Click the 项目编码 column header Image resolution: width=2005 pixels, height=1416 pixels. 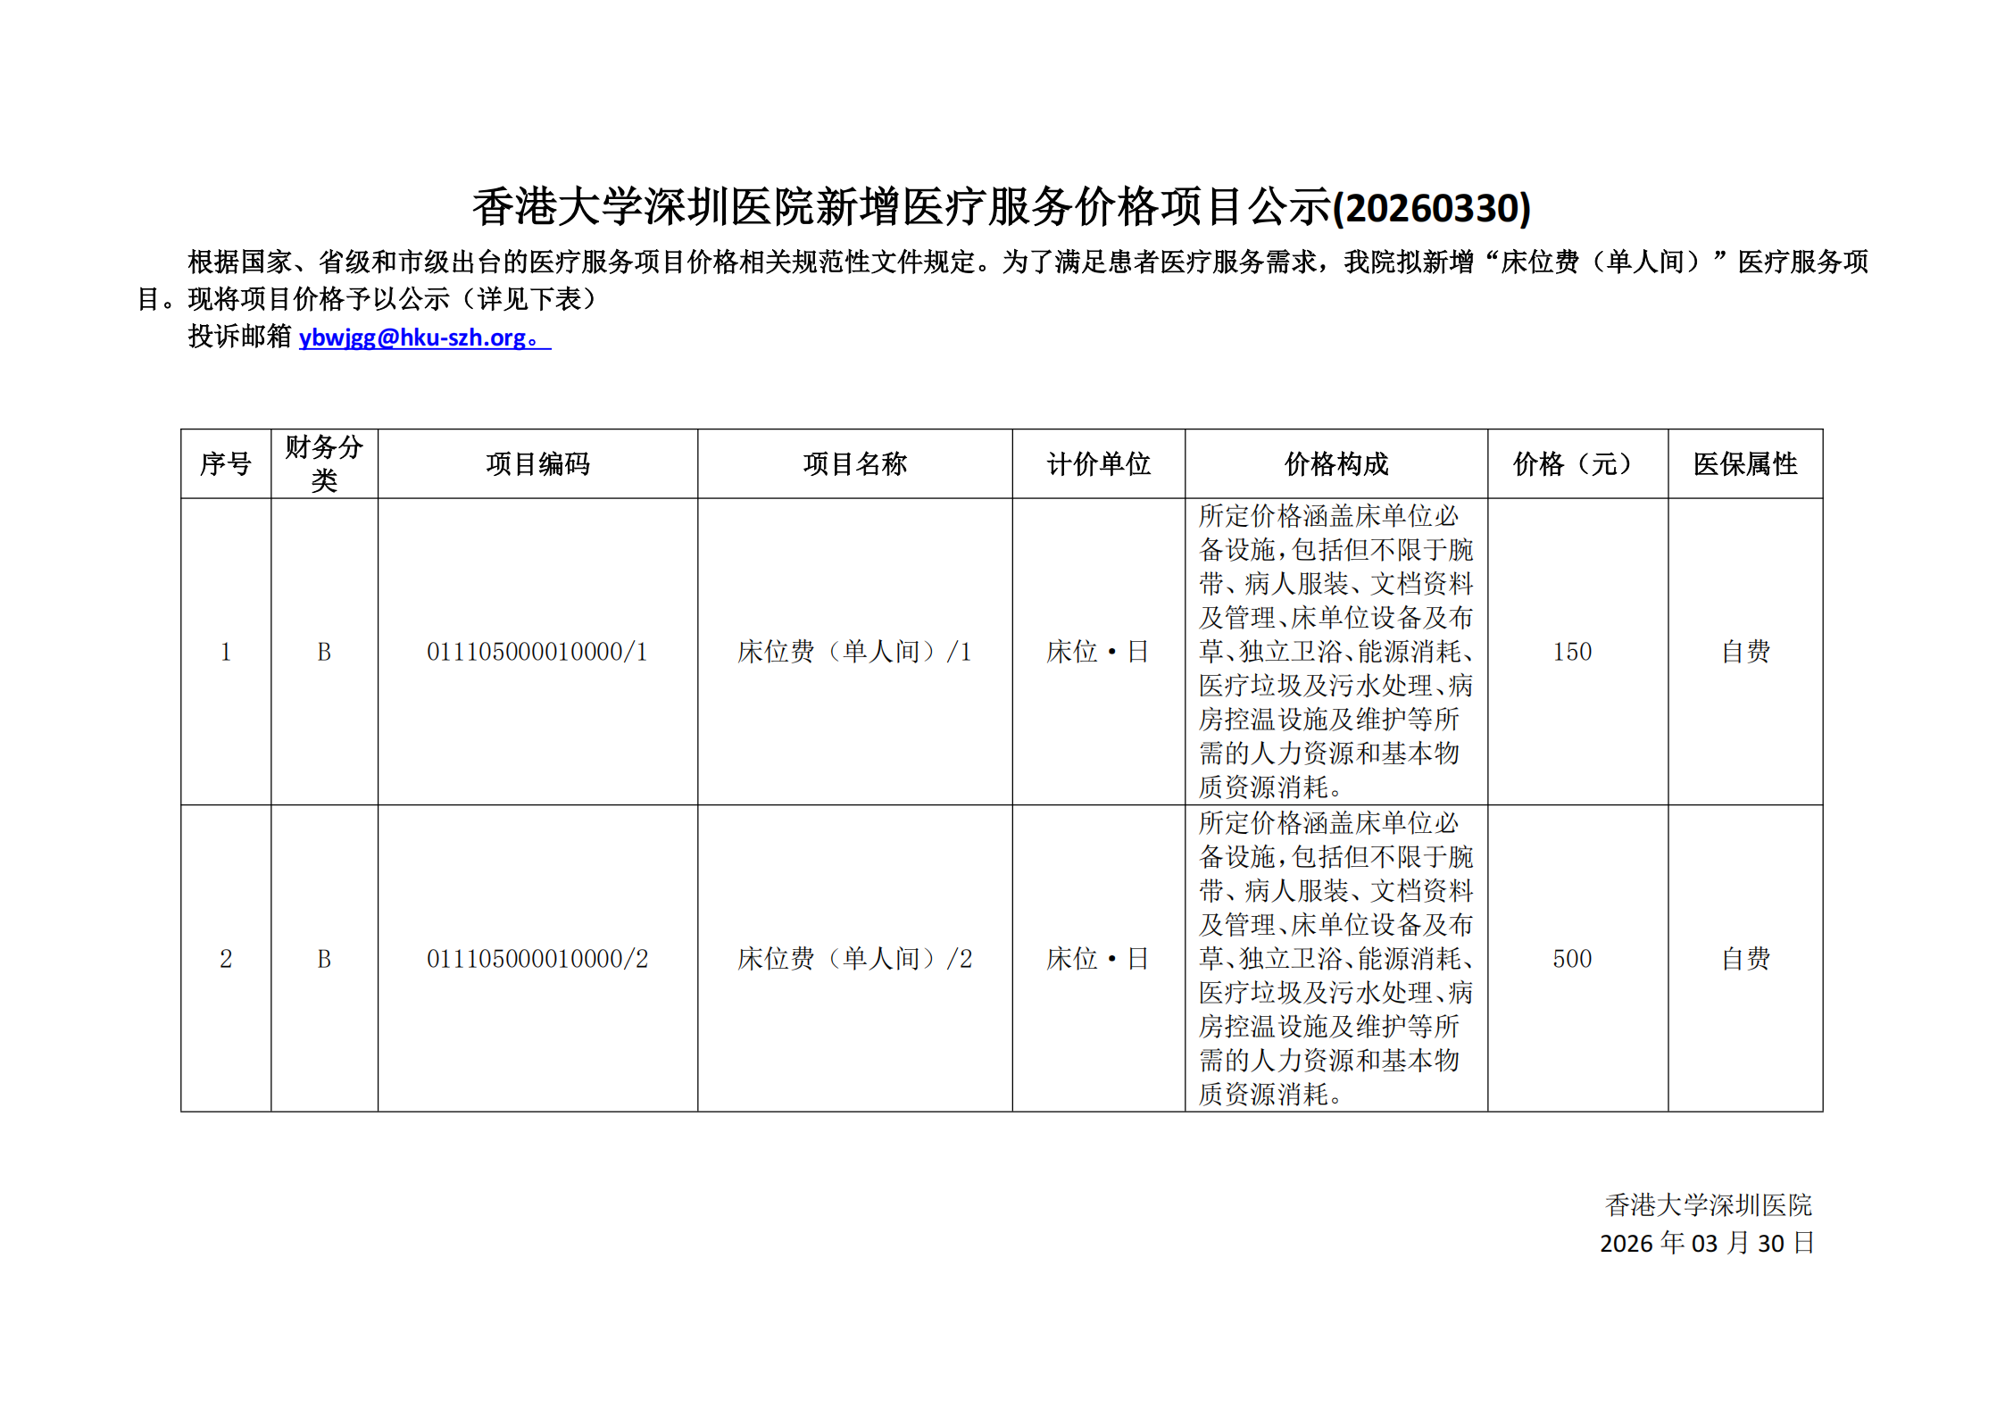(x=537, y=464)
